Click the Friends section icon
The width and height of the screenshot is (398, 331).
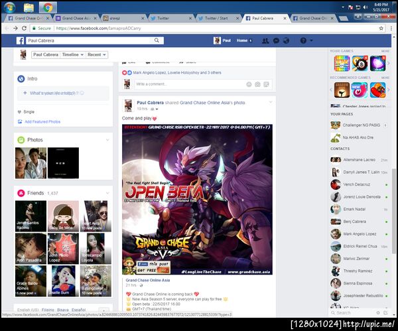point(21,193)
